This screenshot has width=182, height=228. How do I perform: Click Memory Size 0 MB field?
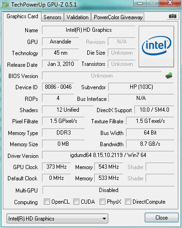pyautogui.click(x=63, y=144)
